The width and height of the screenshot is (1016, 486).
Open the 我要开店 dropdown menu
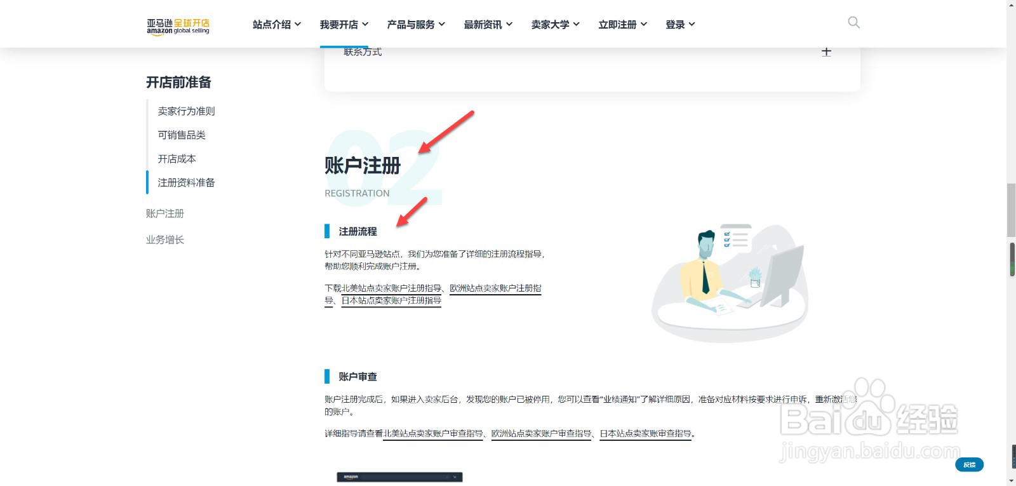pyautogui.click(x=344, y=24)
